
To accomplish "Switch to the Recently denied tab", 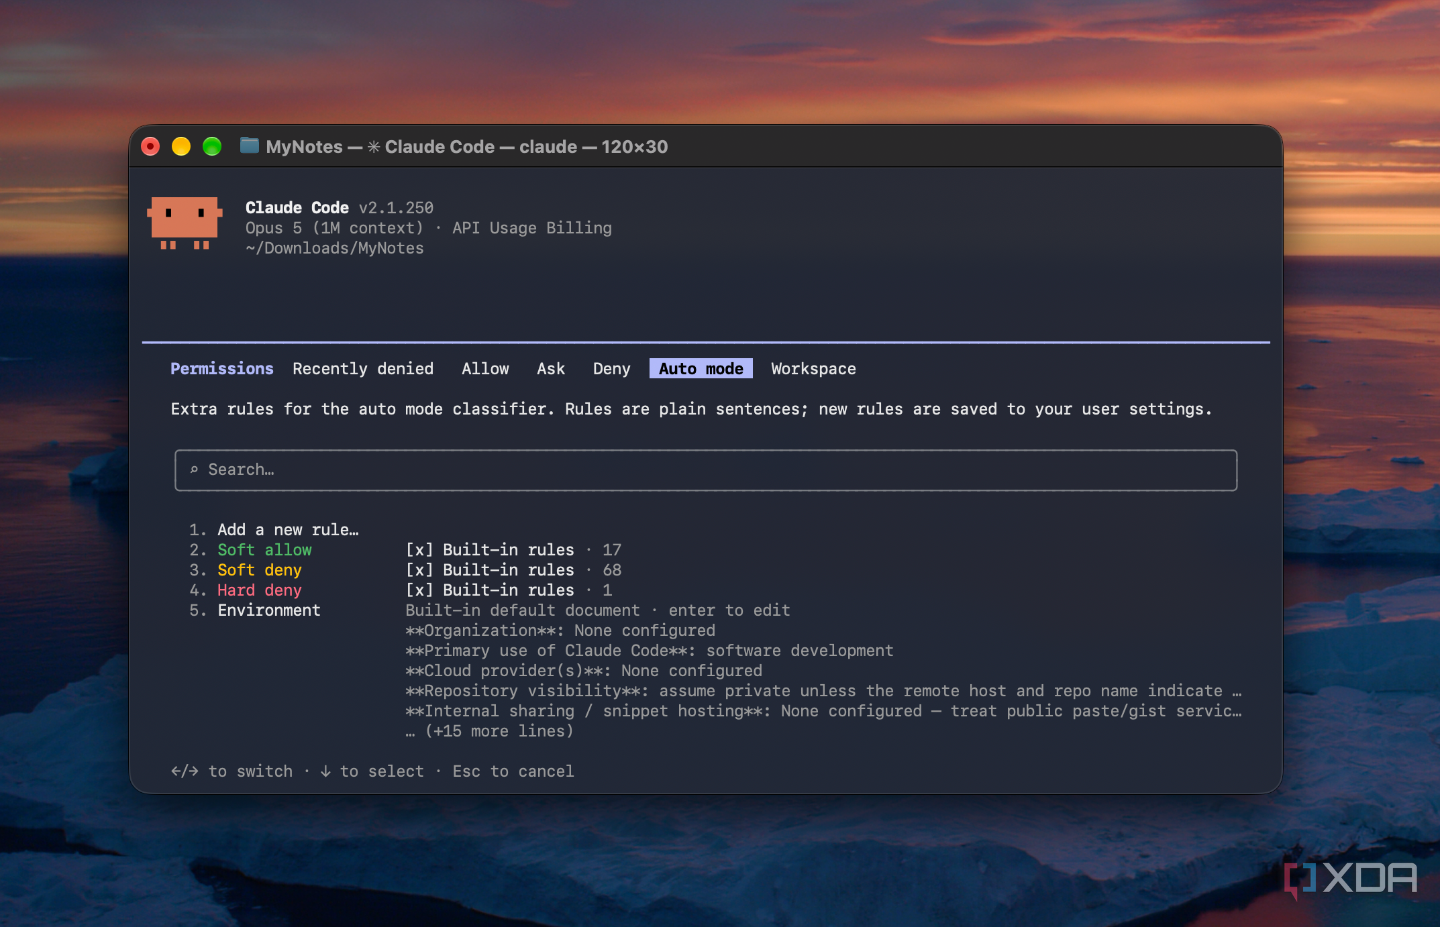I will pos(363,369).
